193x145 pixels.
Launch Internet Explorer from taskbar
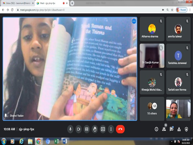(22, 141)
